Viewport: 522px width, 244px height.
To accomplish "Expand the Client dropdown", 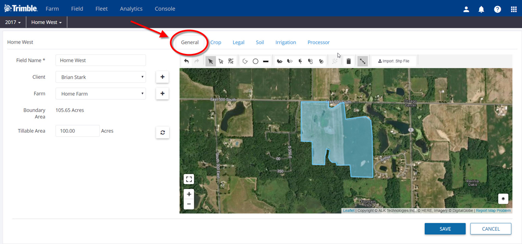I will pyautogui.click(x=100, y=77).
